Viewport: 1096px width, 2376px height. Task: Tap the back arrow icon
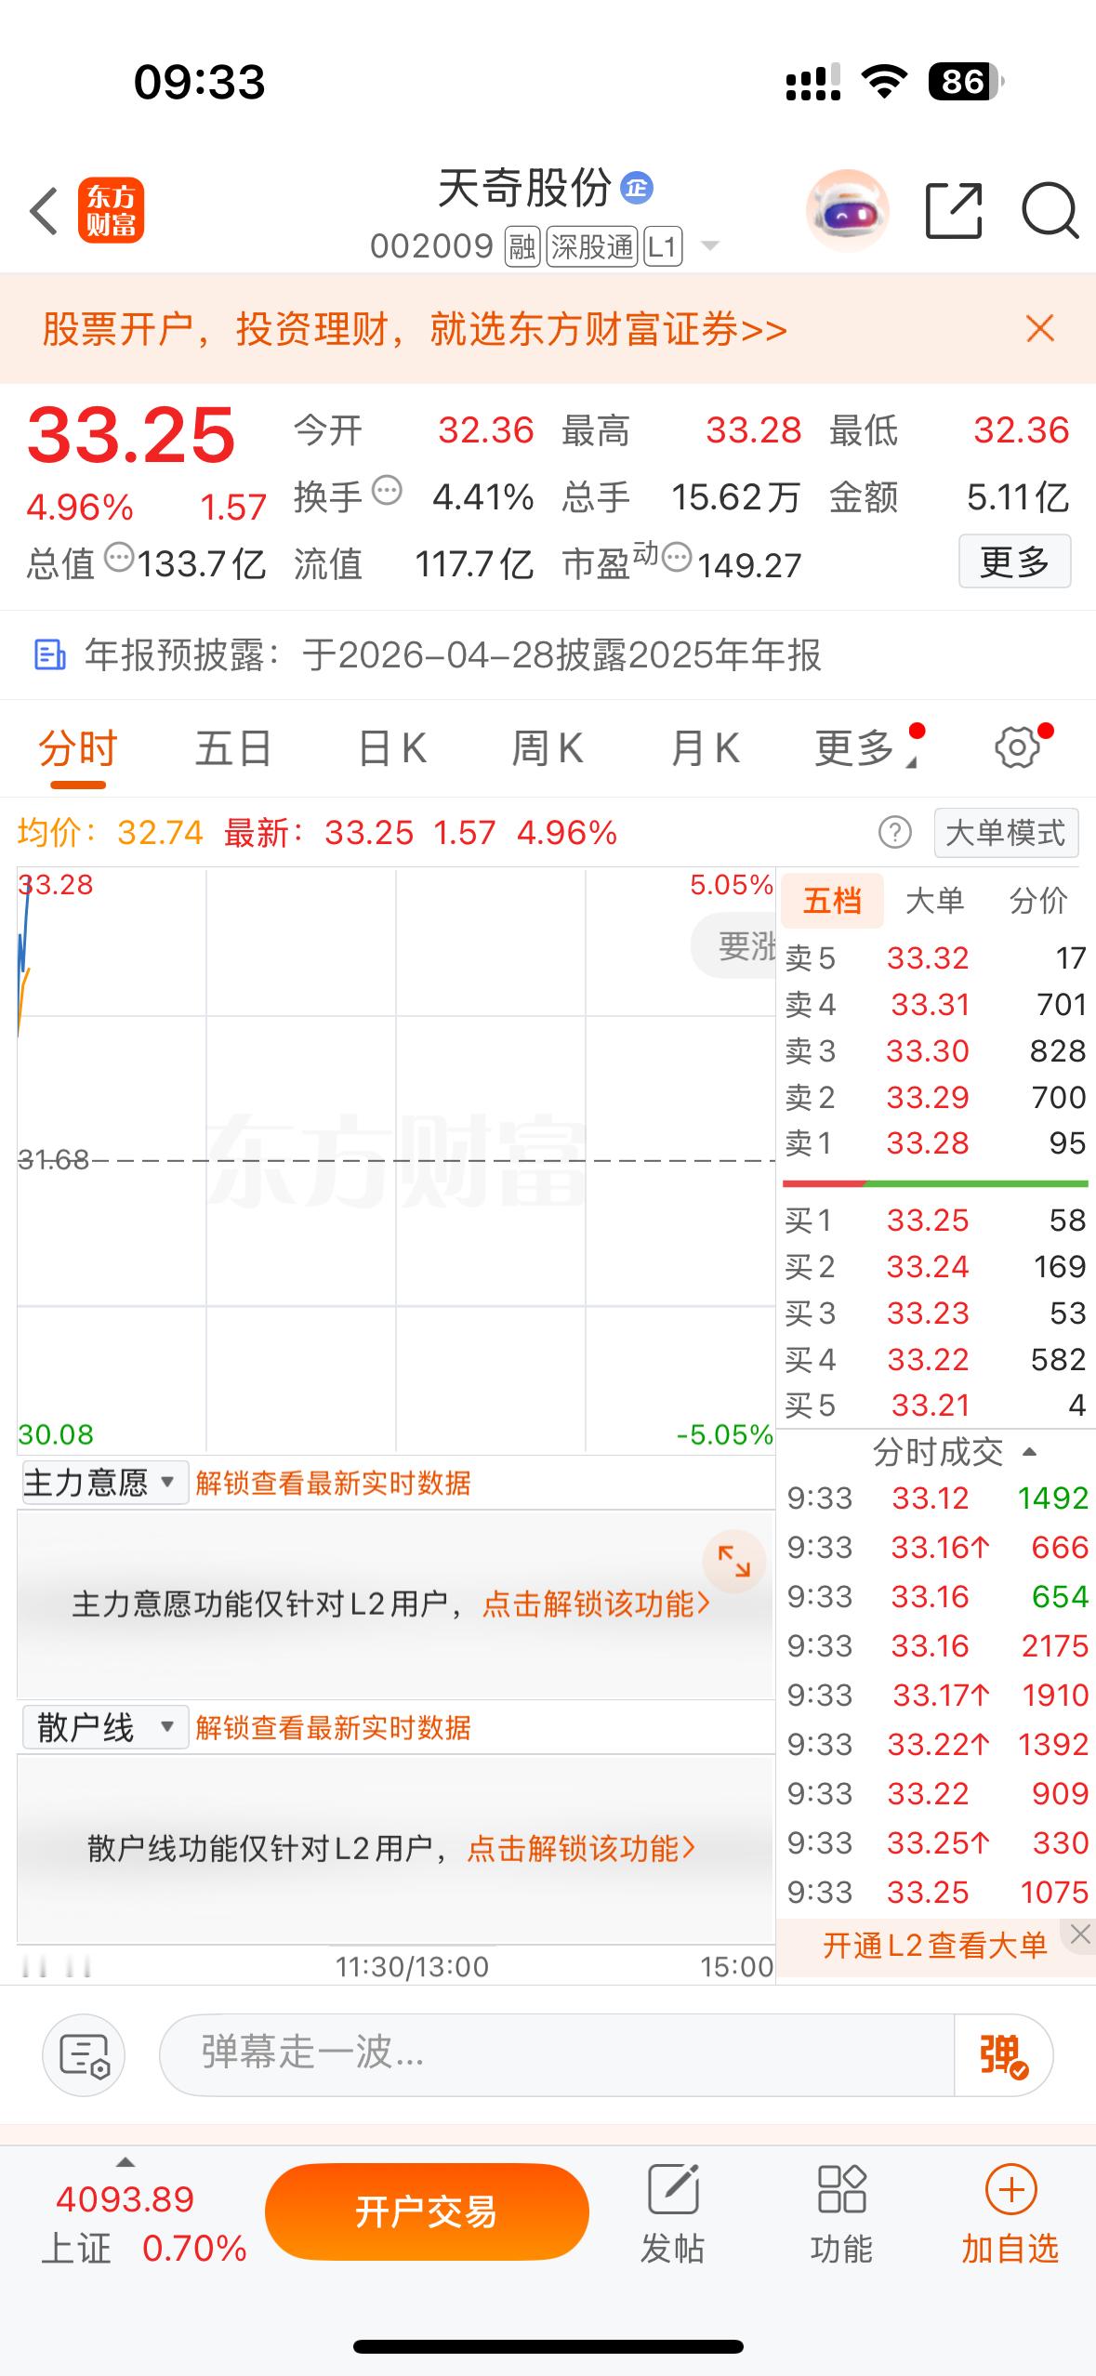point(44,211)
